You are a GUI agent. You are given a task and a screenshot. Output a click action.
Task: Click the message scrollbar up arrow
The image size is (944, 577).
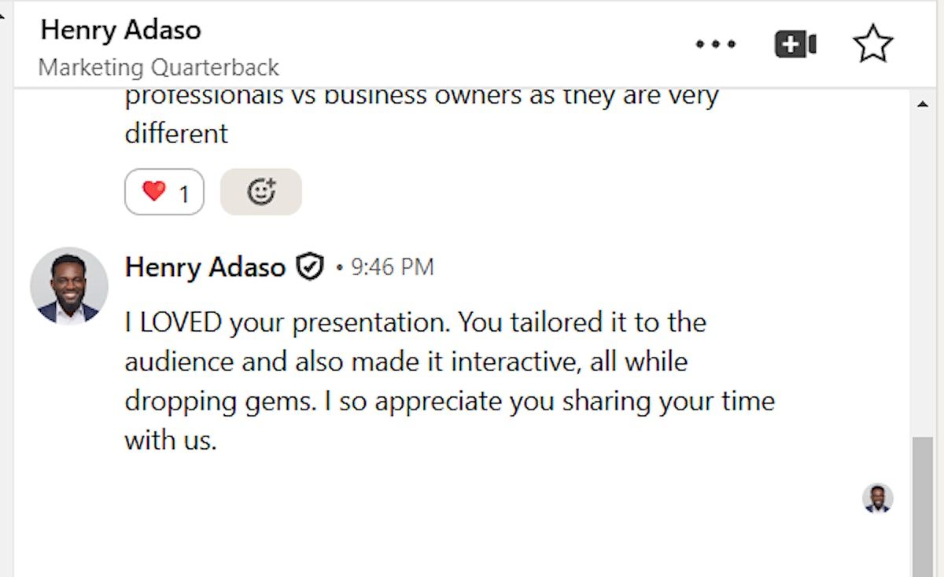coord(923,105)
